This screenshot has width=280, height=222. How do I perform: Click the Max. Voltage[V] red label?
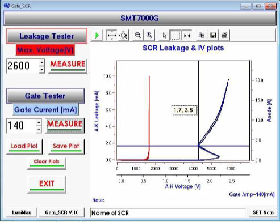pyautogui.click(x=45, y=50)
